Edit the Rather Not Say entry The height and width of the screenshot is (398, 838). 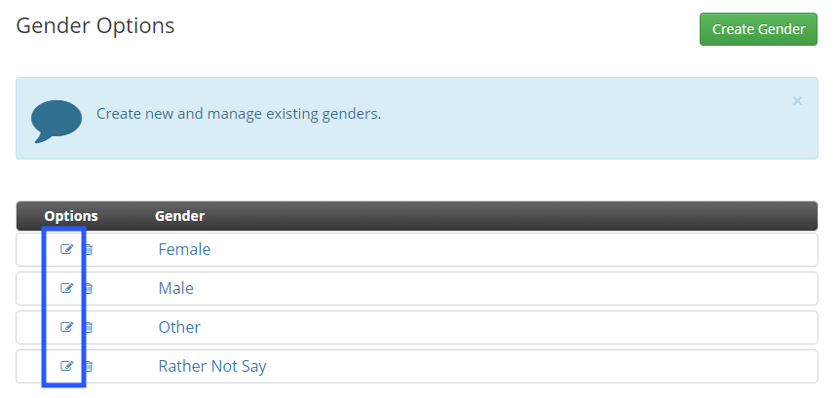pos(66,366)
